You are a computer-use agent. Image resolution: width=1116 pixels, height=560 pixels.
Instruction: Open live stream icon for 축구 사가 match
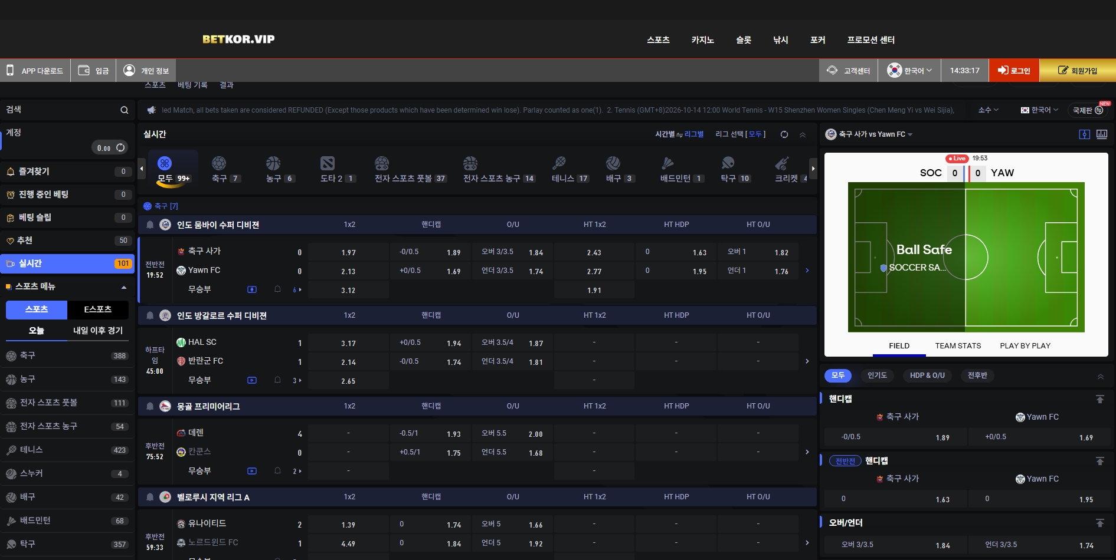(x=252, y=289)
